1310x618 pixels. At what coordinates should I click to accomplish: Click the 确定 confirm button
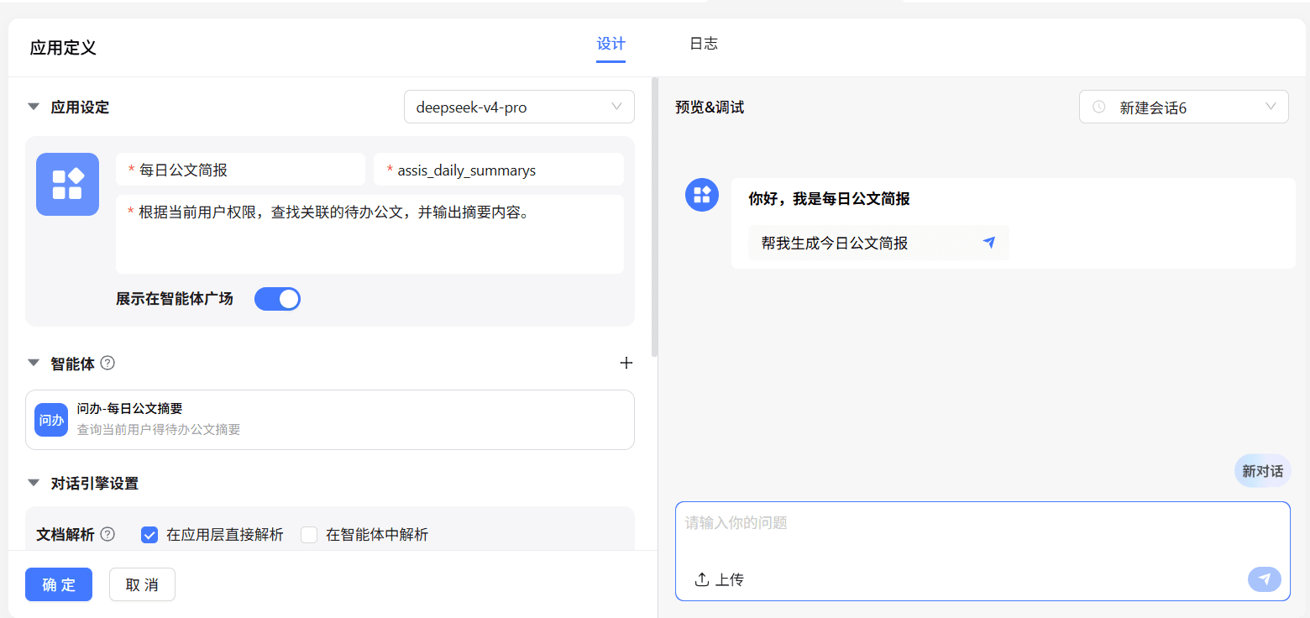[x=59, y=584]
